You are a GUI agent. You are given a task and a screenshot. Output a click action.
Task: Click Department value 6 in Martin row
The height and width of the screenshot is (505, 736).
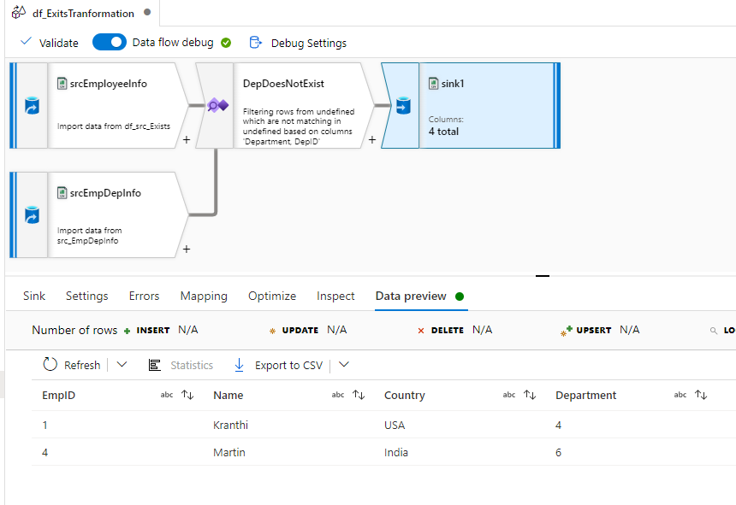559,452
